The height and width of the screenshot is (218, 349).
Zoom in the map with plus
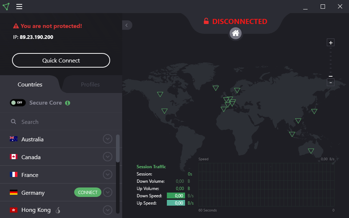330,43
